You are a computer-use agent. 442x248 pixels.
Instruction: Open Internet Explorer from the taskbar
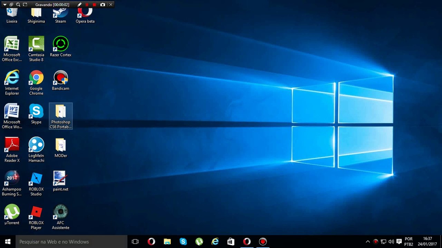coord(215,241)
